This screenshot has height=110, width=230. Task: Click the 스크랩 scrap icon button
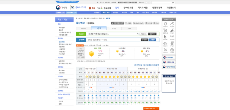149,23
